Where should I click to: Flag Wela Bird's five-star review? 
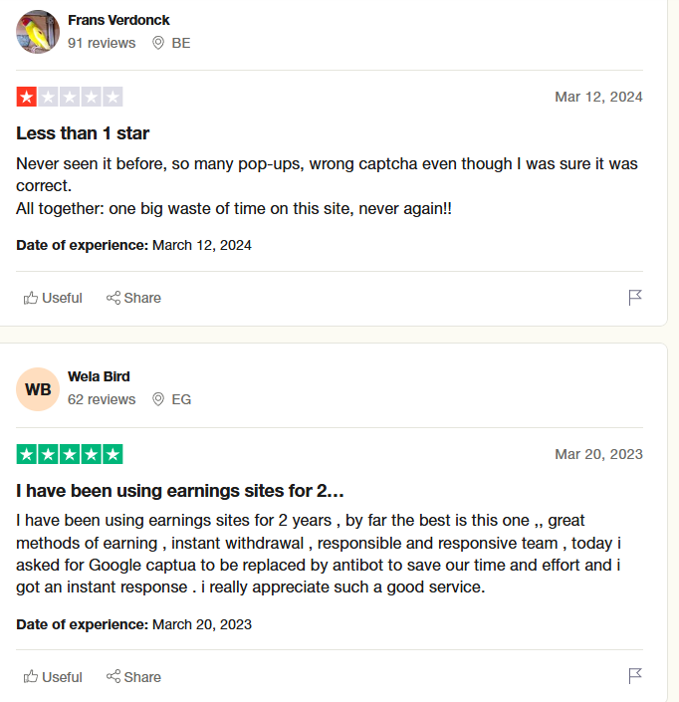click(x=635, y=677)
